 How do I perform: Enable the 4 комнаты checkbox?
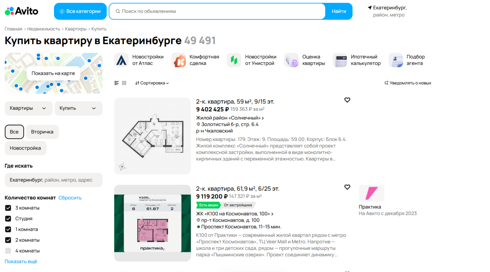pyautogui.click(x=8, y=251)
